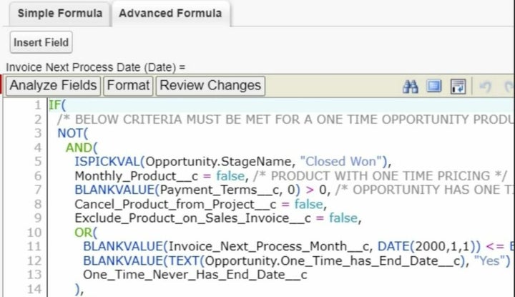
Task: Click line number 10 in gutter
Action: click(34, 233)
